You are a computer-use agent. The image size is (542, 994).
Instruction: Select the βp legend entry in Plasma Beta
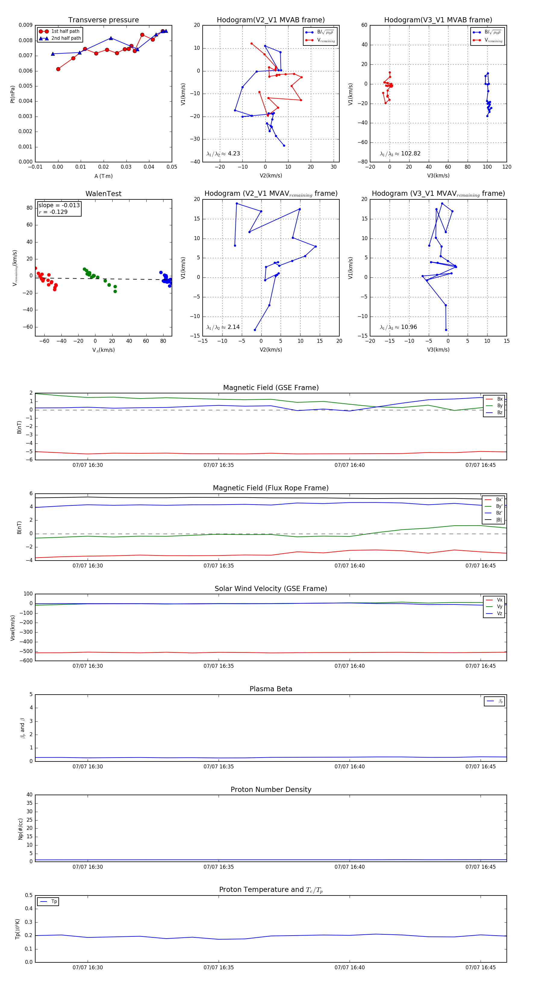pyautogui.click(x=494, y=701)
